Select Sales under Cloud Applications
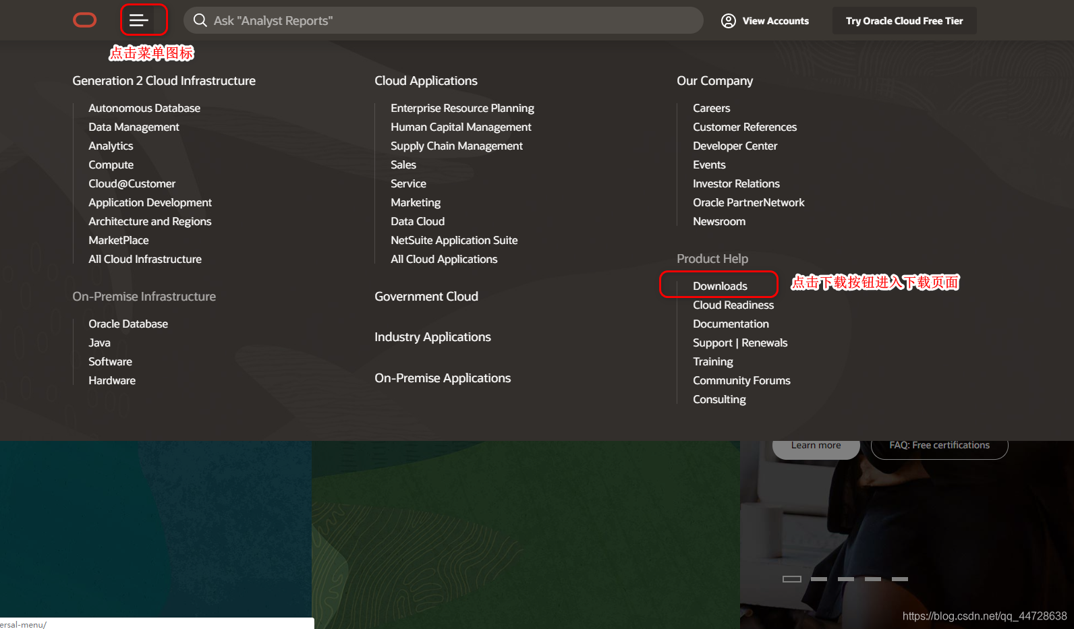This screenshot has width=1074, height=629. (403, 164)
